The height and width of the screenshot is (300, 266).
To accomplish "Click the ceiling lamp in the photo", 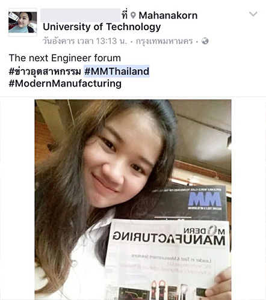I will pos(229,142).
